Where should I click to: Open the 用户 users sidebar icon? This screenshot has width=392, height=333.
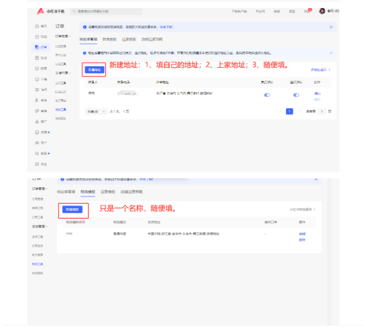(x=37, y=143)
